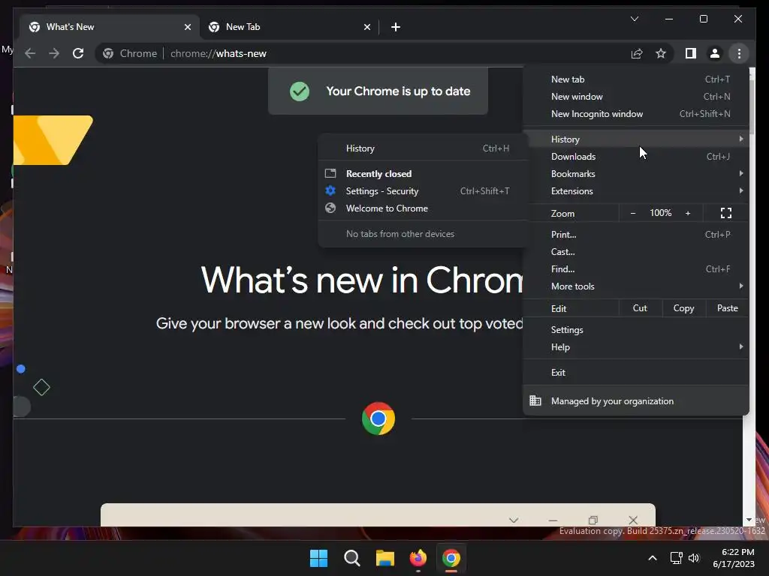
Task: Open the profile avatar icon
Action: pos(715,53)
